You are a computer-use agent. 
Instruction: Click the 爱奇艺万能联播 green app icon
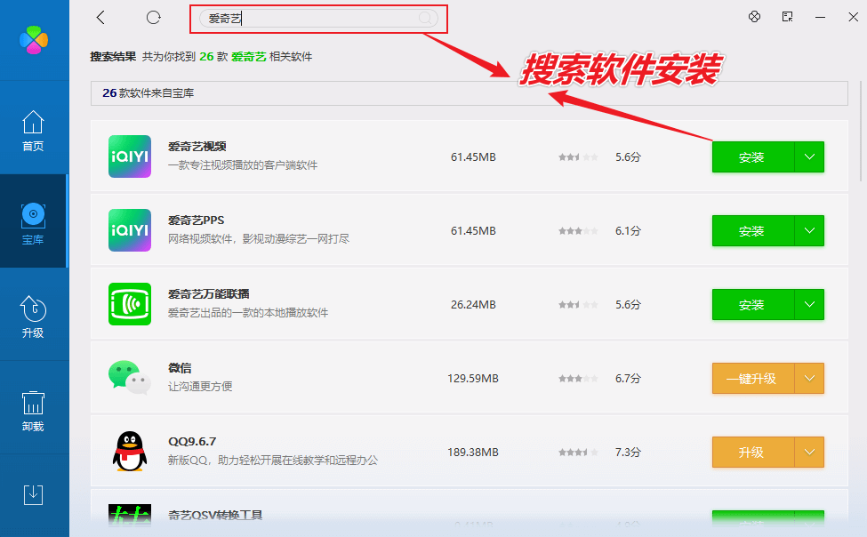[x=129, y=304]
